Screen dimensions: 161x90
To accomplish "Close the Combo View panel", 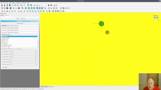I will coord(39,13).
